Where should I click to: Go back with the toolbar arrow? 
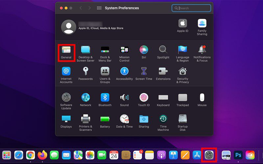pyautogui.click(x=81, y=8)
